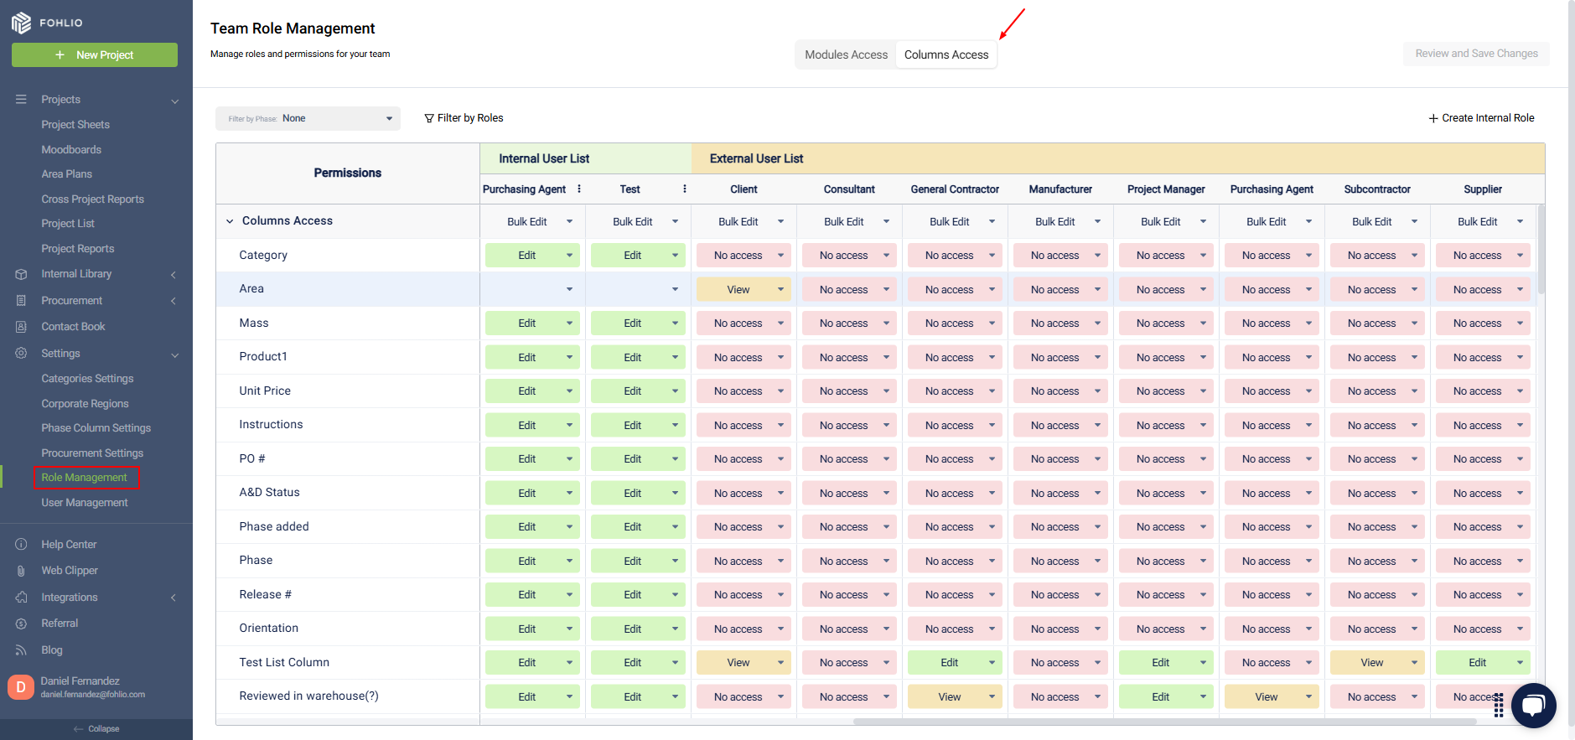Open PO # dropdown for Test role

point(638,459)
